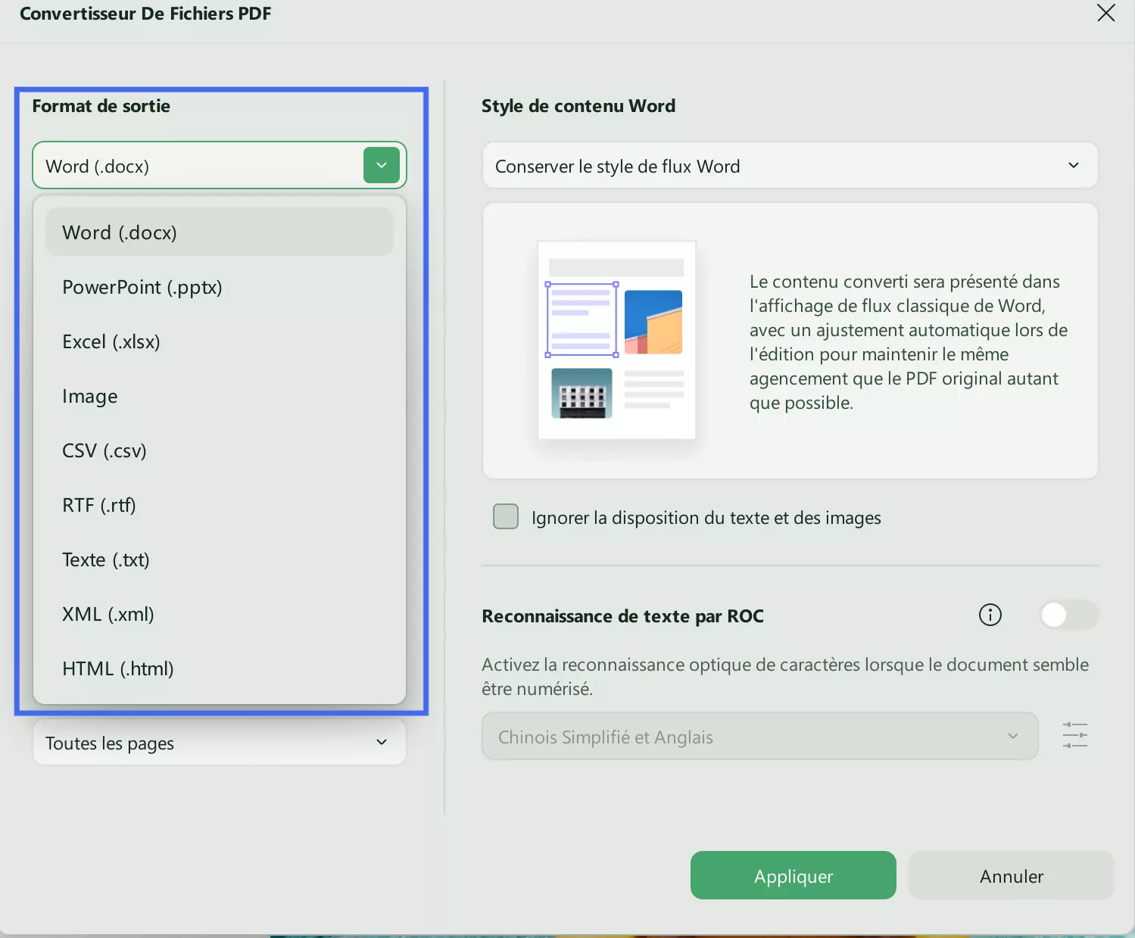Click Appliquer to start conversion

(x=792, y=875)
